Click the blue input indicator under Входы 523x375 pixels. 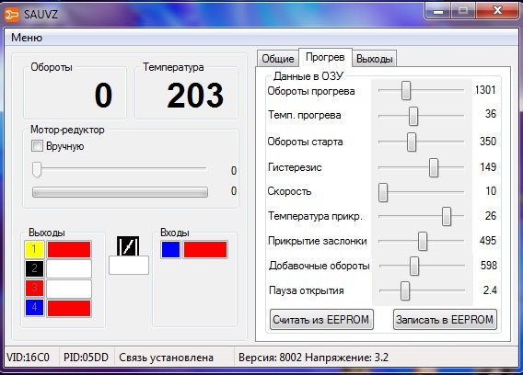point(170,249)
